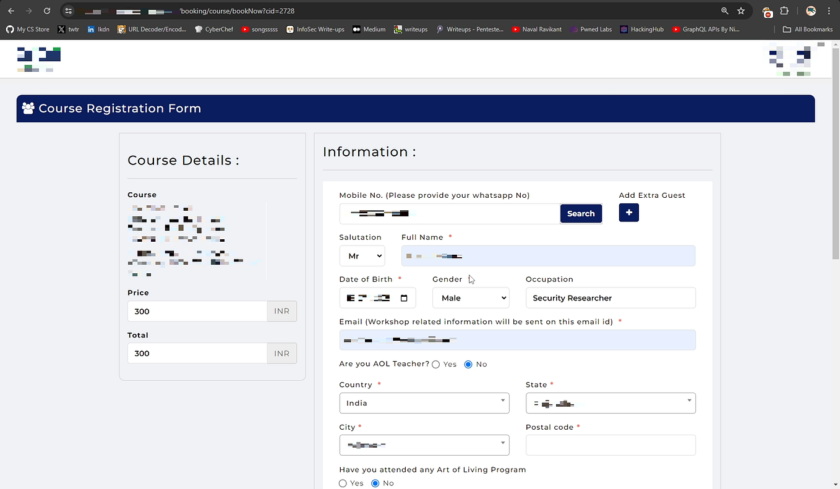Click the browser profile avatar icon
840x489 pixels.
pyautogui.click(x=810, y=11)
